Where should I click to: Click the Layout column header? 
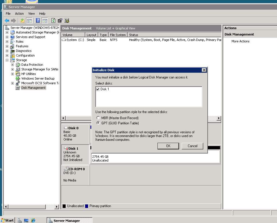91,35
